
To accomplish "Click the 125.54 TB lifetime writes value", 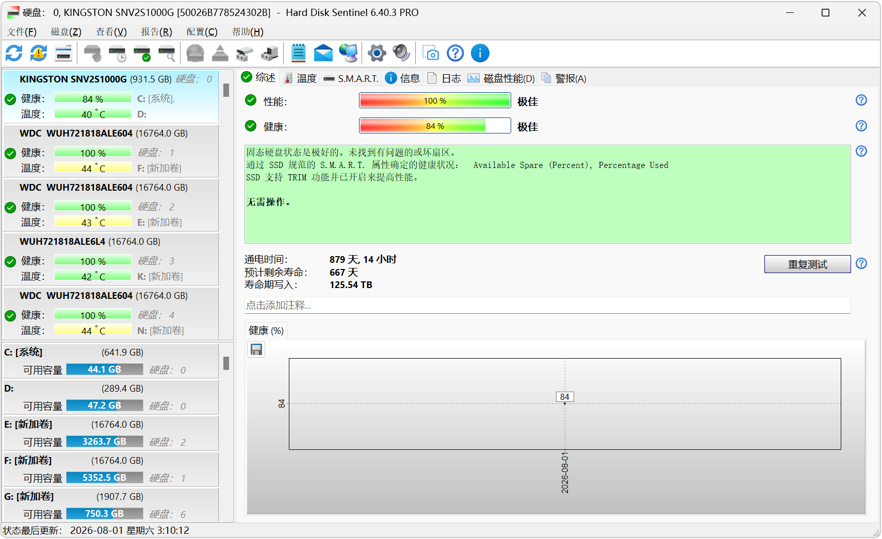I will click(x=351, y=285).
